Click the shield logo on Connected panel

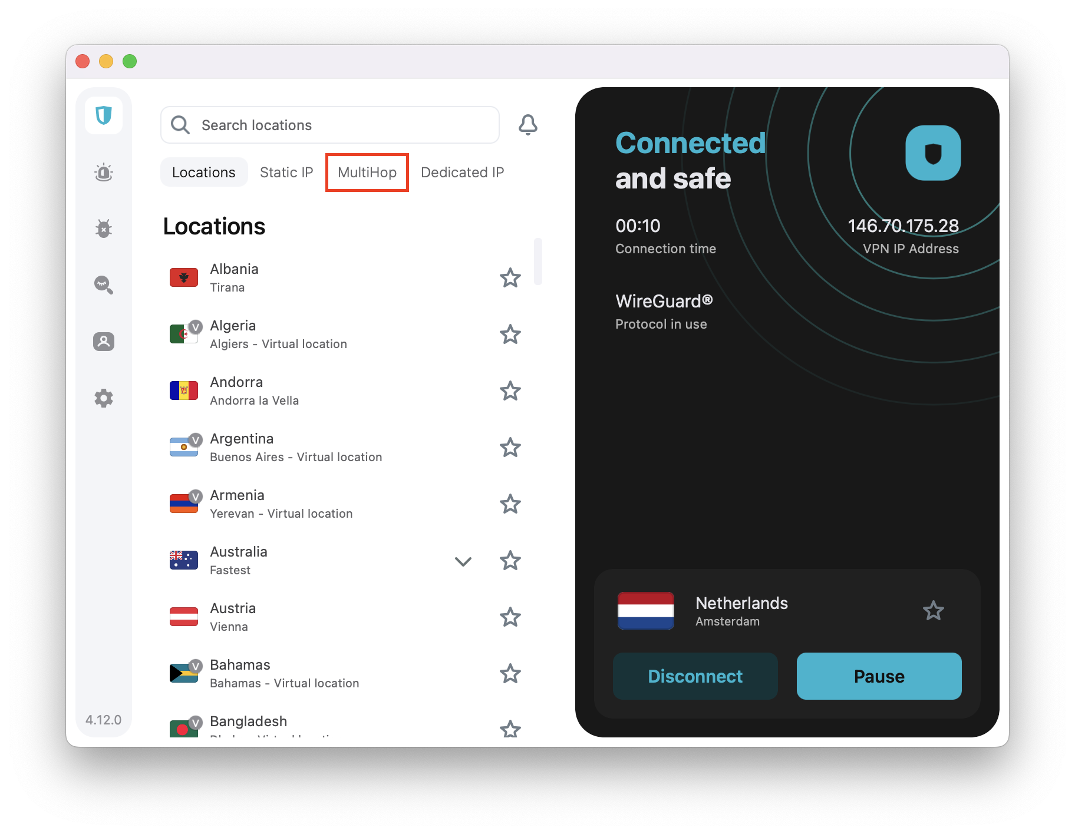(933, 153)
